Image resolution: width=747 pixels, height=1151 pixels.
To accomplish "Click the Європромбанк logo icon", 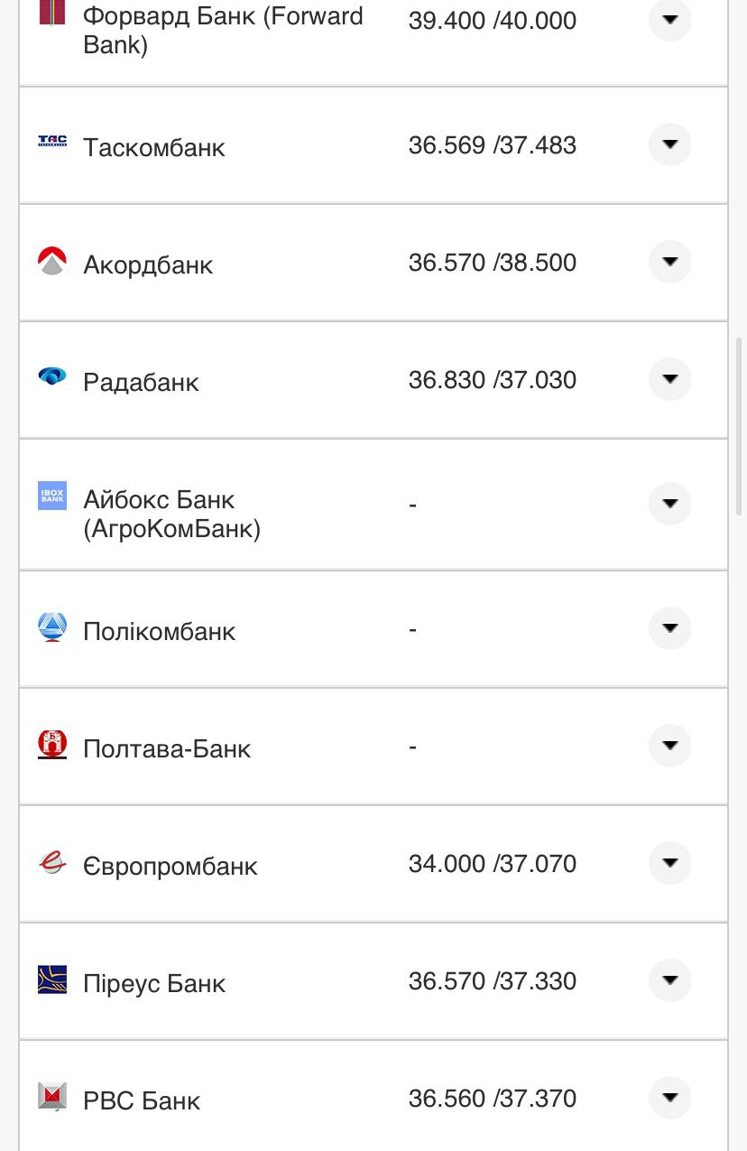I will 52,862.
